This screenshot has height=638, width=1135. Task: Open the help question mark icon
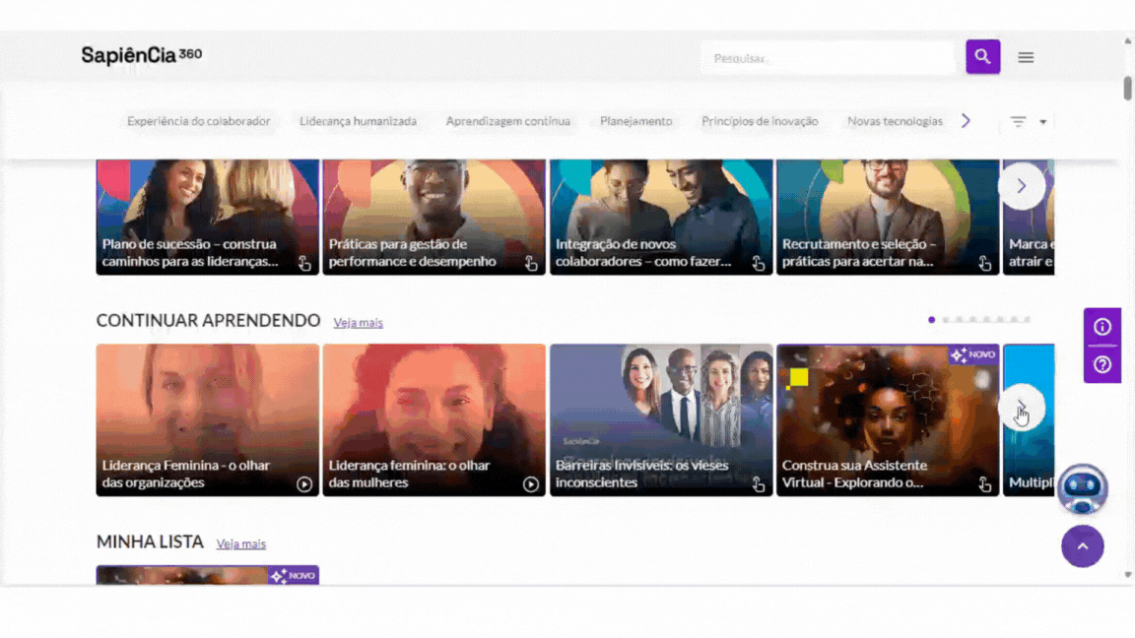click(1102, 364)
